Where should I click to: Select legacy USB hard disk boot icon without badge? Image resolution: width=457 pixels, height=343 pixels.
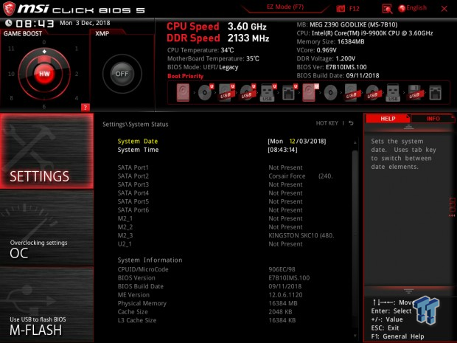[x=352, y=93]
